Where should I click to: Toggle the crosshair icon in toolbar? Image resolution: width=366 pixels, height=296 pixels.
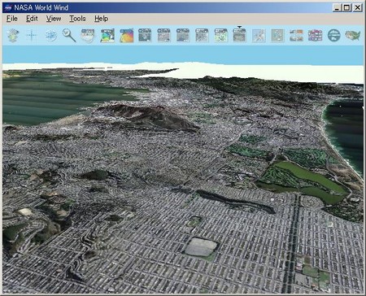tap(32, 36)
